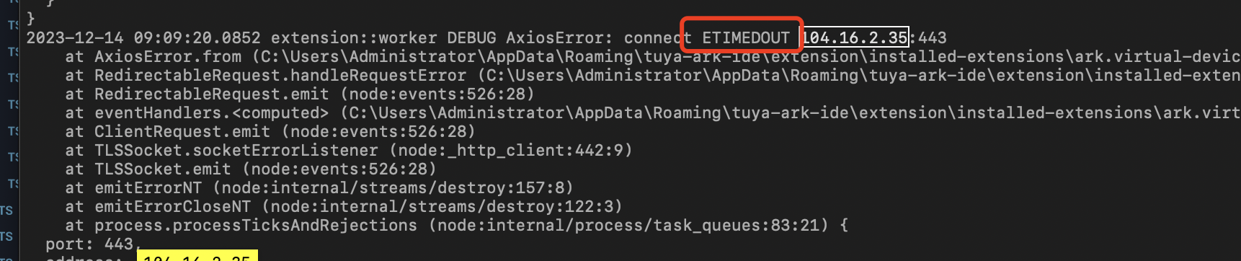
Task: Click the emitErrorCloseNT stack frame
Action: (x=173, y=206)
